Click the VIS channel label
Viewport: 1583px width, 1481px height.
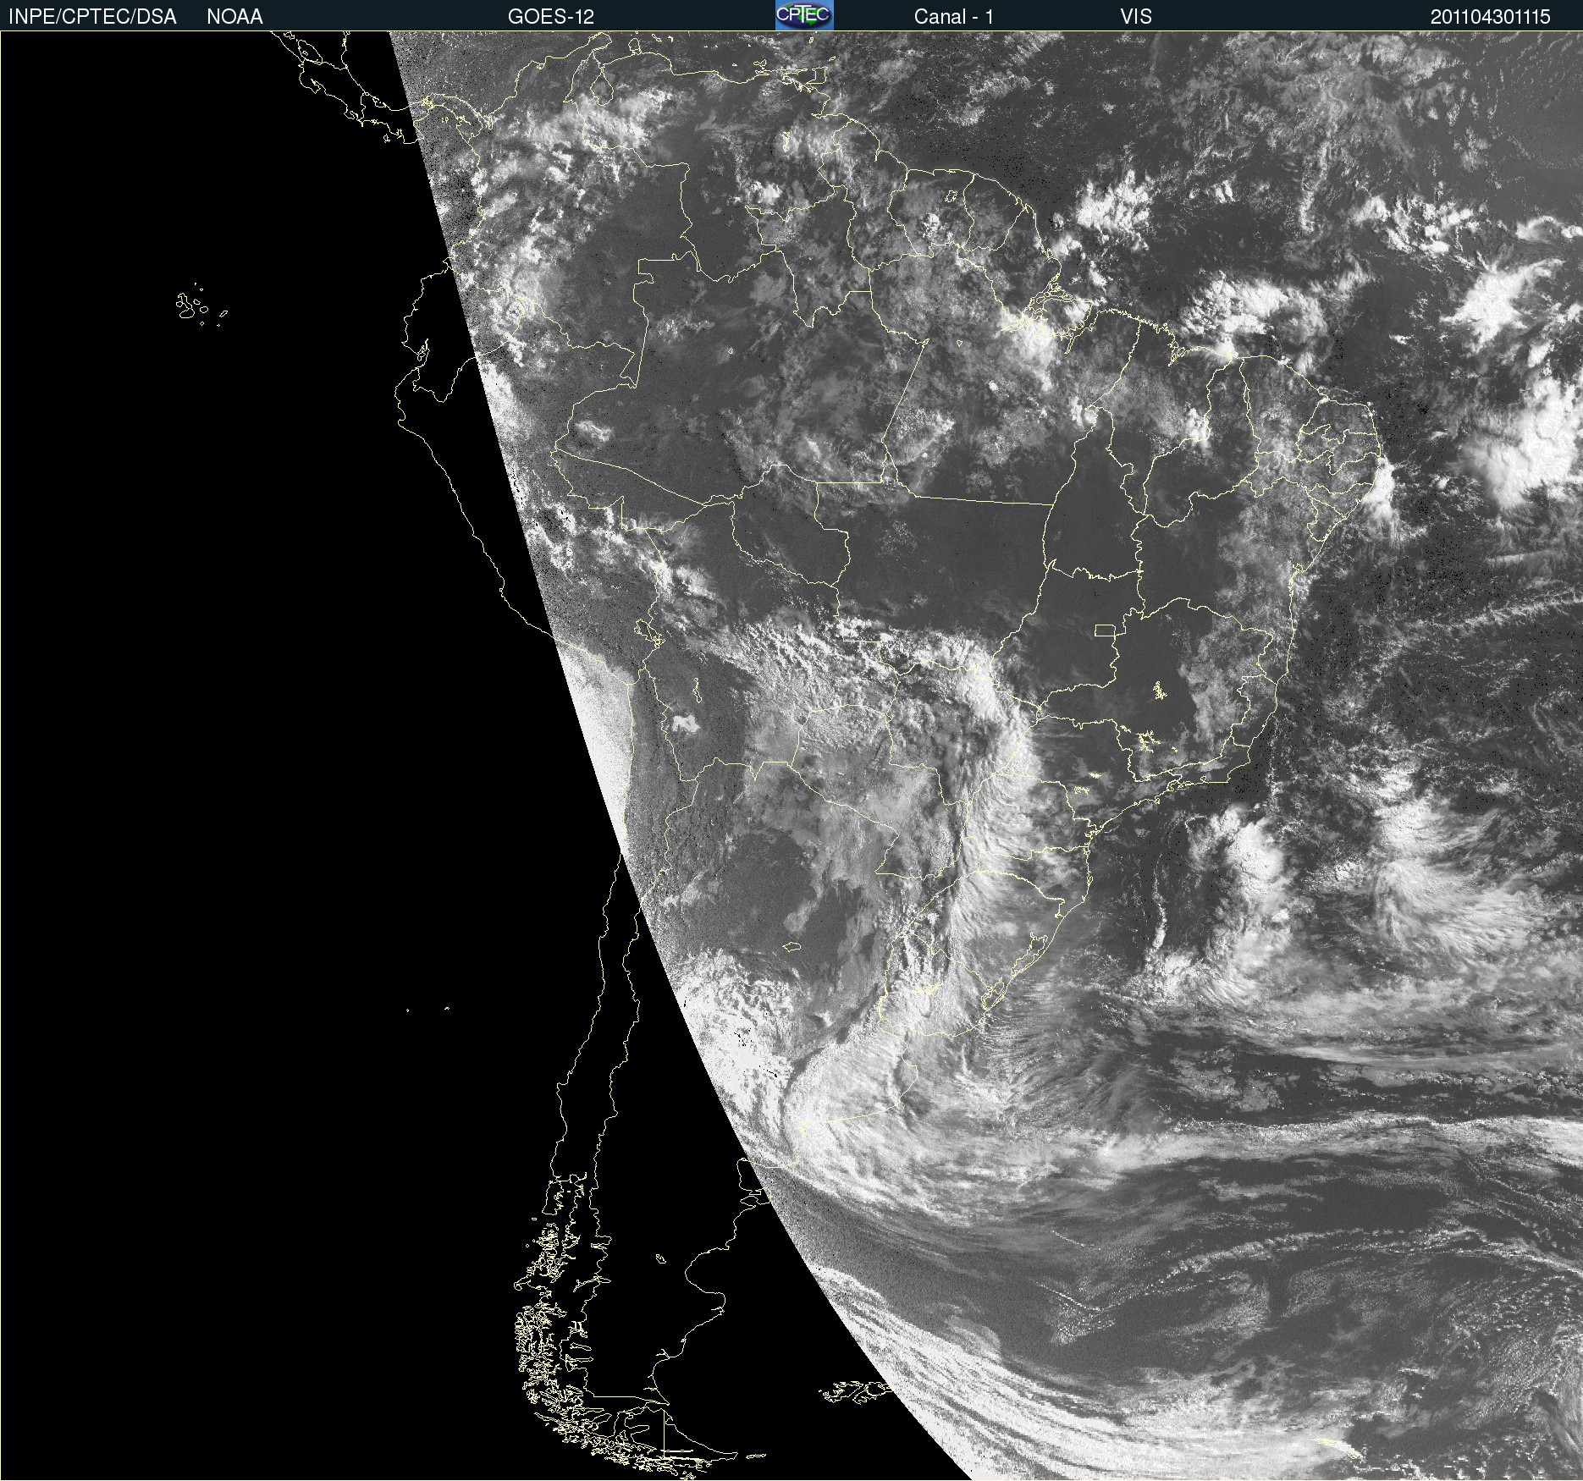(1136, 17)
